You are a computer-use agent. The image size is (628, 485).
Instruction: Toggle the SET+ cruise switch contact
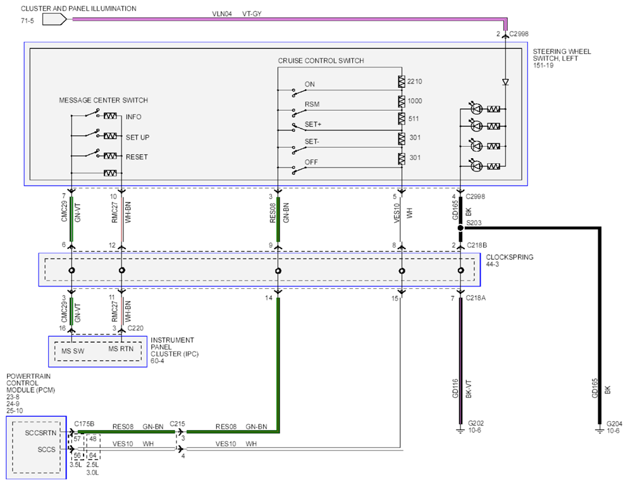(x=299, y=127)
